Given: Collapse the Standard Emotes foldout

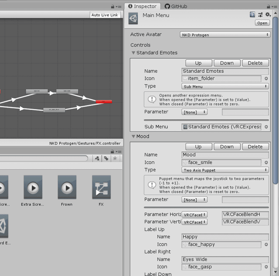Looking at the screenshot, I should tap(133, 53).
